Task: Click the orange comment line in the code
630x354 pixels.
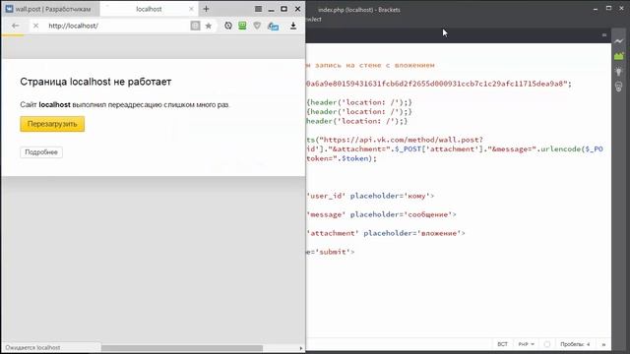Action: point(370,65)
